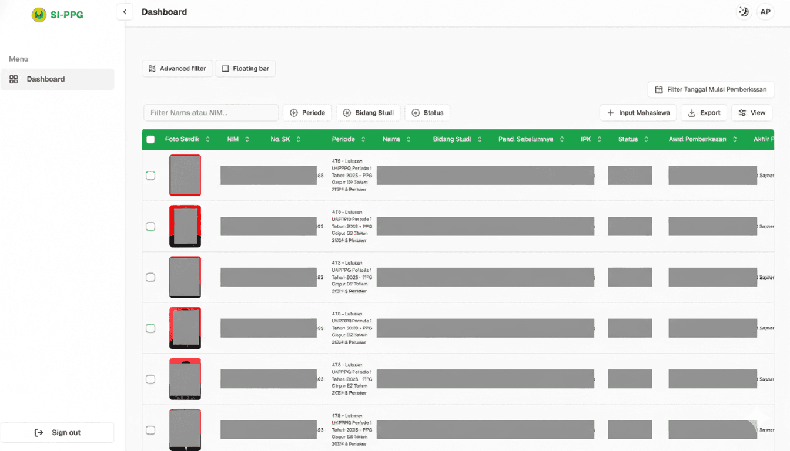The width and height of the screenshot is (790, 451).
Task: Click the sort icon beside Status column header
Action: [646, 139]
